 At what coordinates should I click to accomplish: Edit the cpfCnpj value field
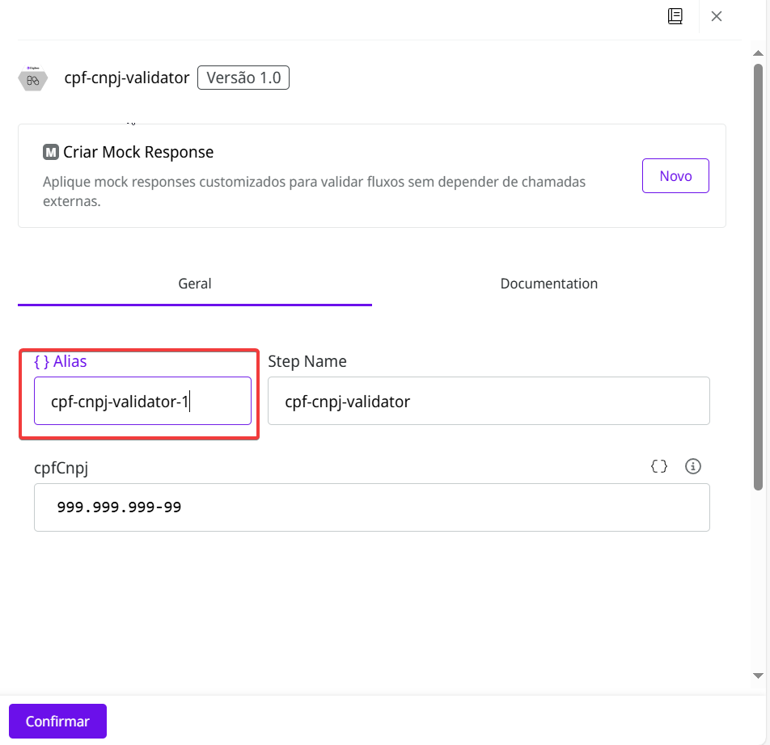pos(371,507)
